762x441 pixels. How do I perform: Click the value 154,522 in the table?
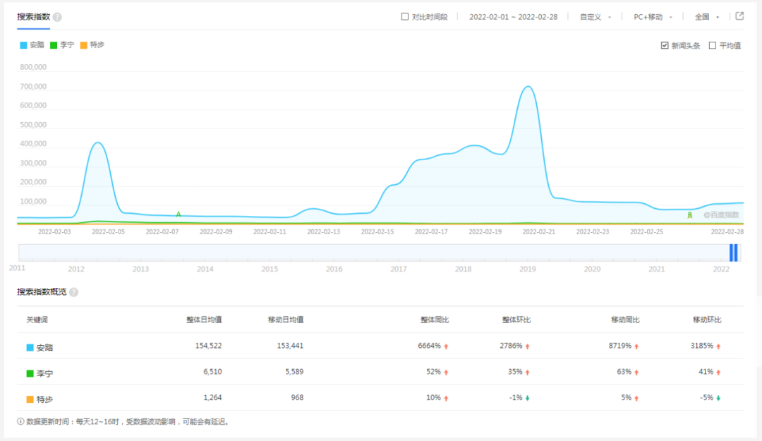click(x=208, y=346)
